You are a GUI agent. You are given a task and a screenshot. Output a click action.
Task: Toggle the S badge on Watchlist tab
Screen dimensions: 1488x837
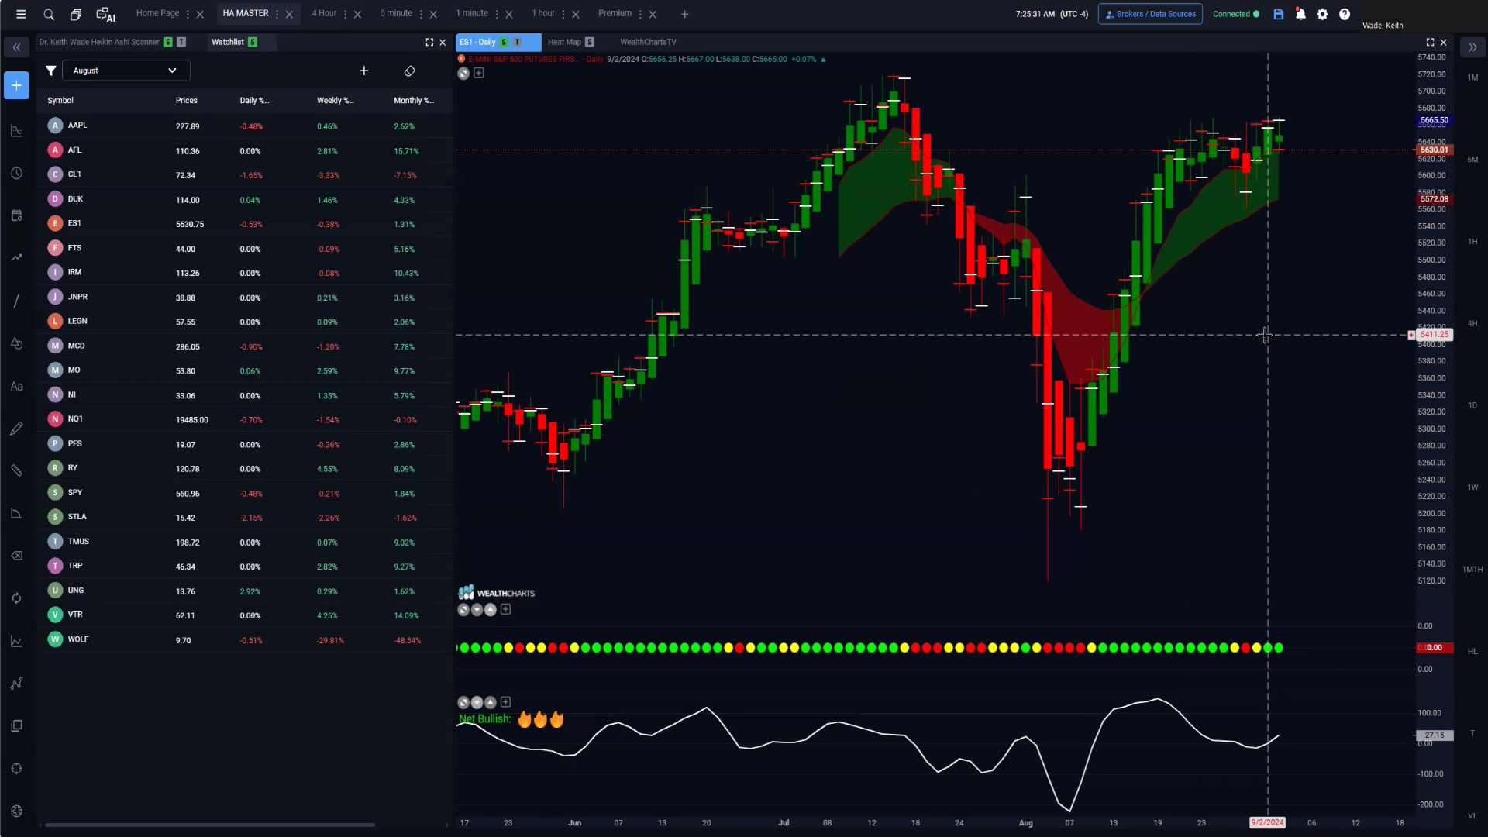pos(253,42)
